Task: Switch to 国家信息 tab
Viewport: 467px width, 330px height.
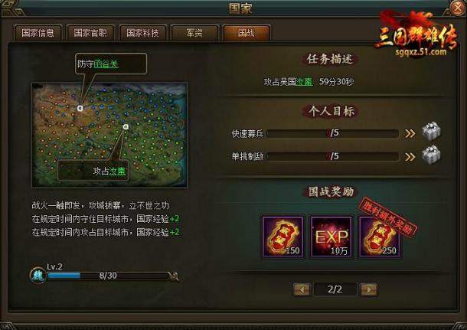Action: pyautogui.click(x=38, y=33)
